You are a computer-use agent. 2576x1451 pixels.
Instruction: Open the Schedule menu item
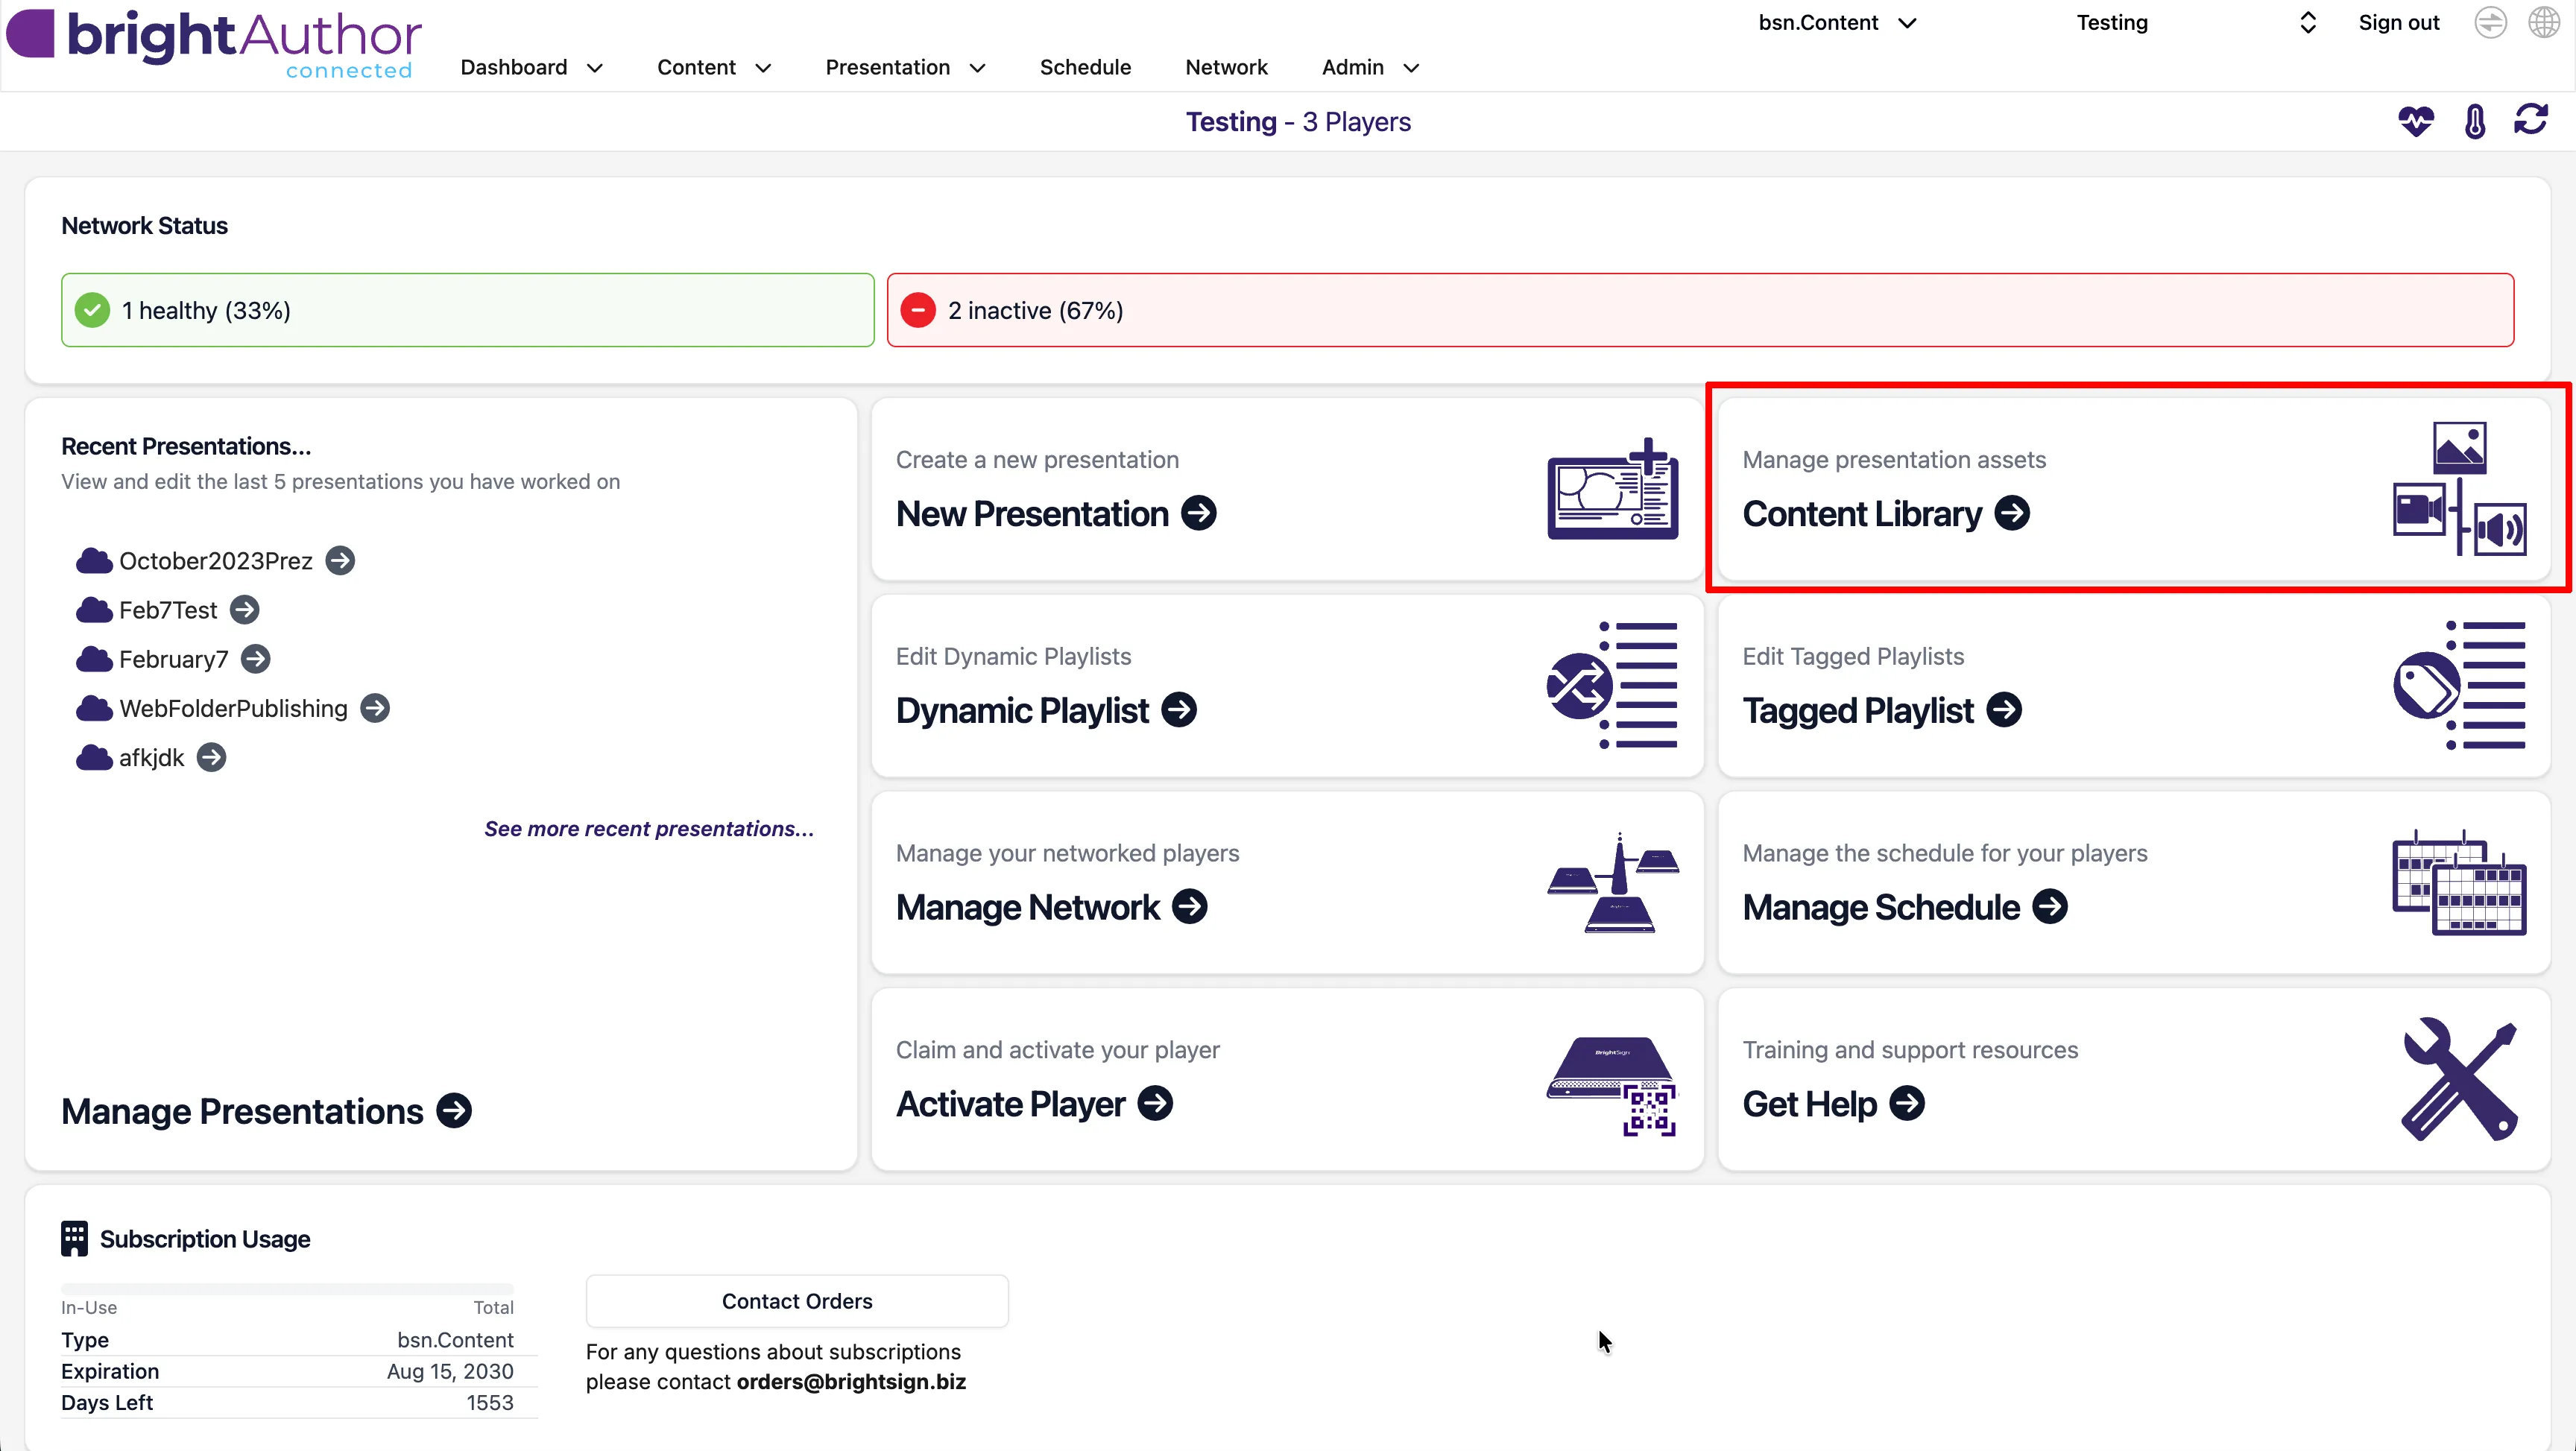pos(1085,67)
